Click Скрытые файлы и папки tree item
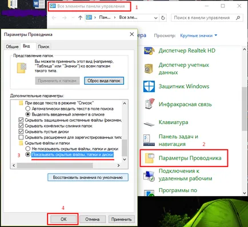Image resolution: width=248 pixels, height=227 pixels. [47, 143]
